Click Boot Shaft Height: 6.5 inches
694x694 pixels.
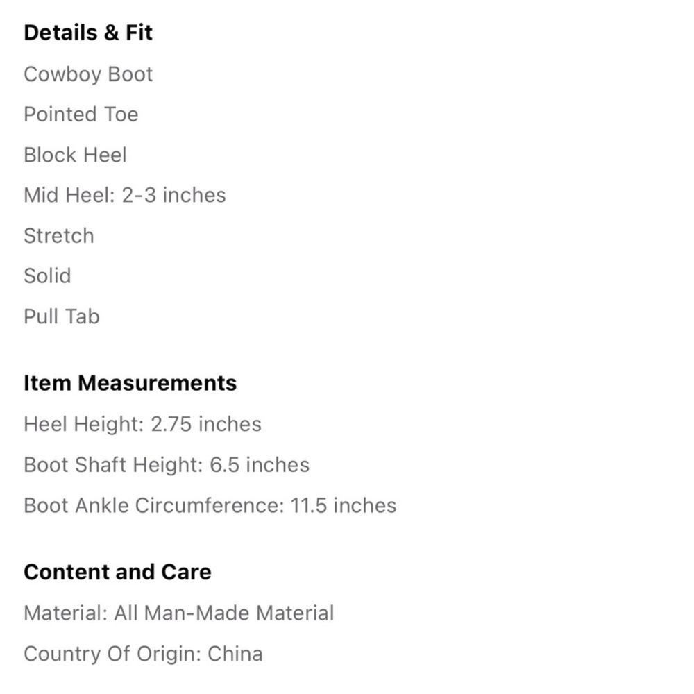(x=167, y=465)
